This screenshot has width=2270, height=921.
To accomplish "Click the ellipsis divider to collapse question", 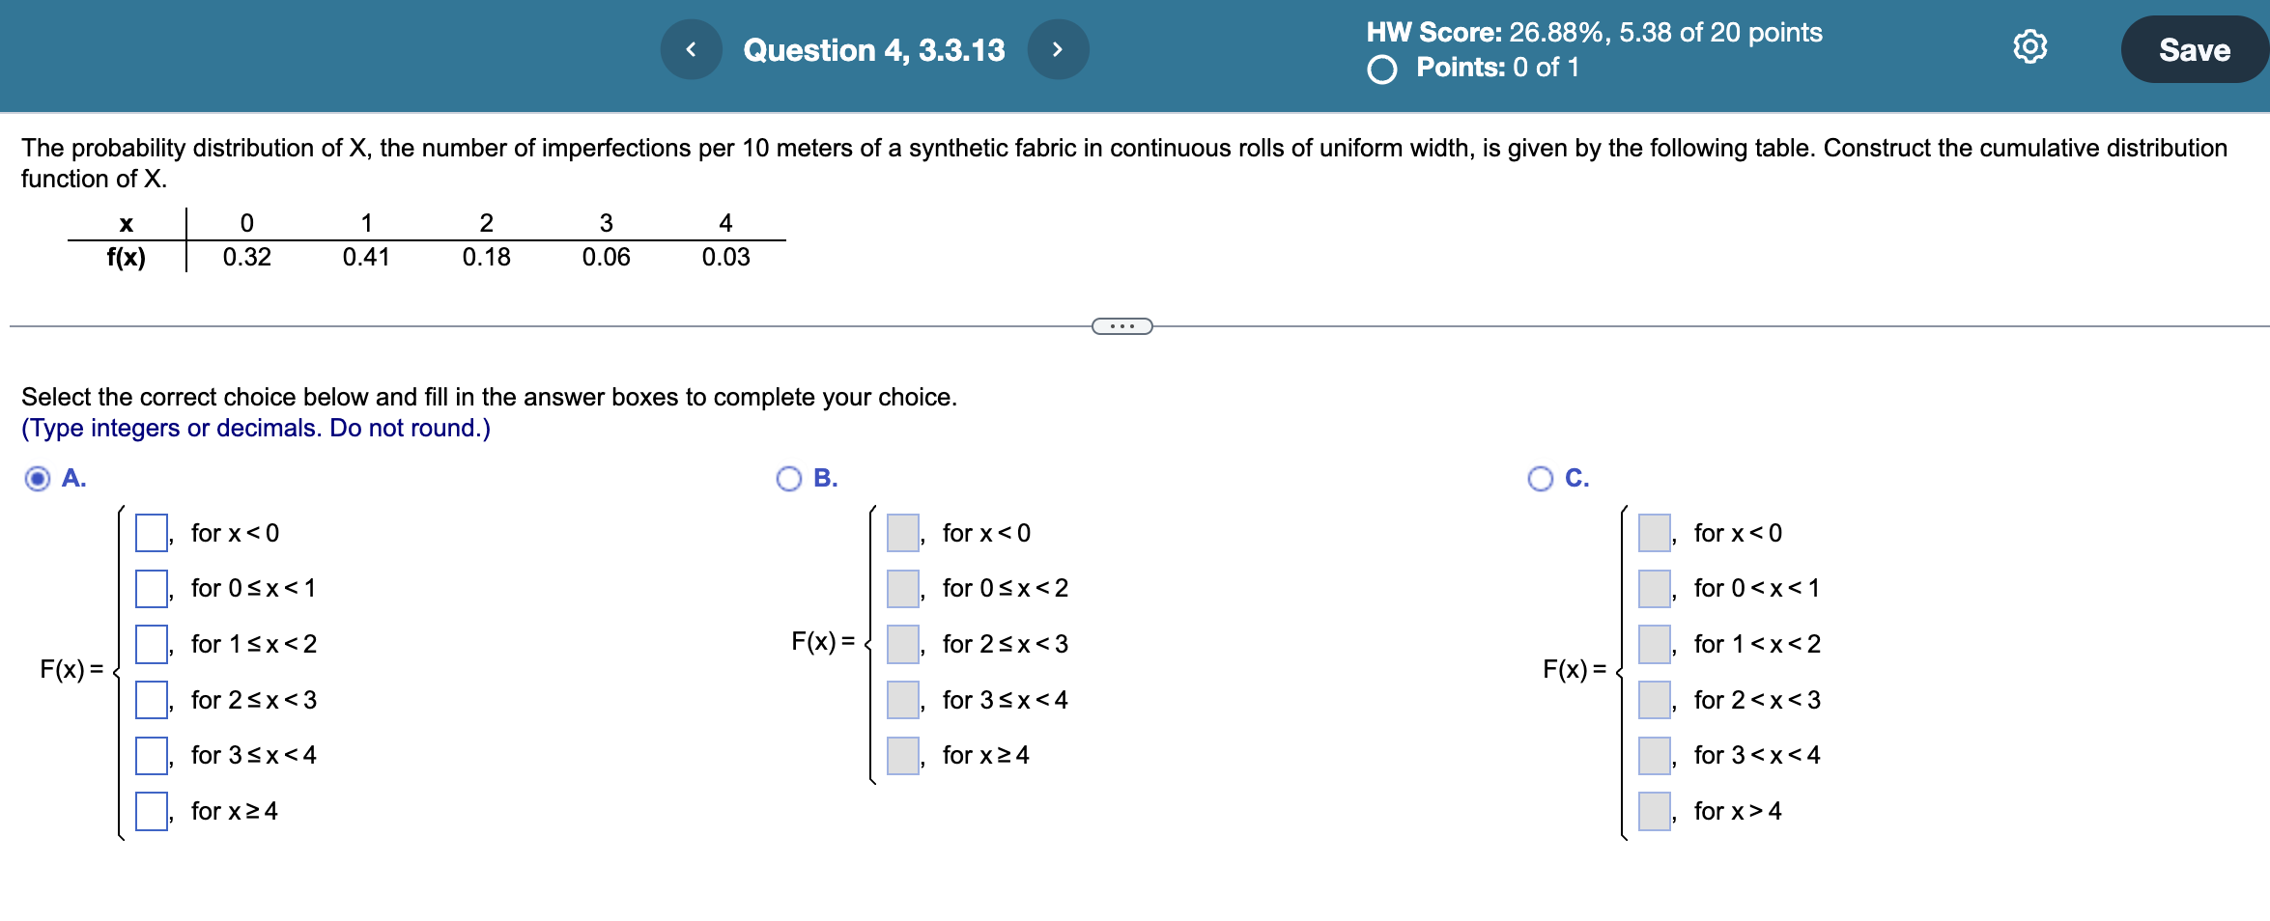I will (x=1122, y=325).
